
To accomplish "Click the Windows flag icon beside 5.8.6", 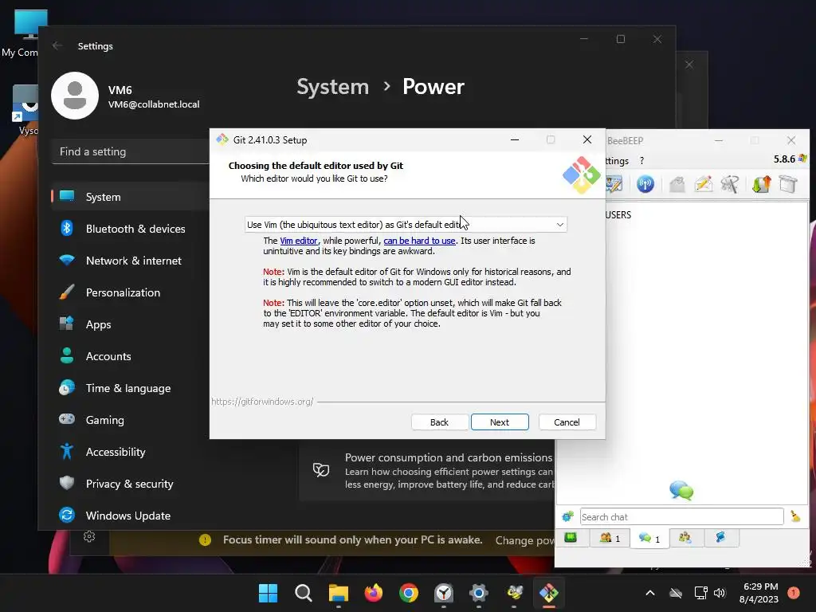I will pyautogui.click(x=802, y=159).
